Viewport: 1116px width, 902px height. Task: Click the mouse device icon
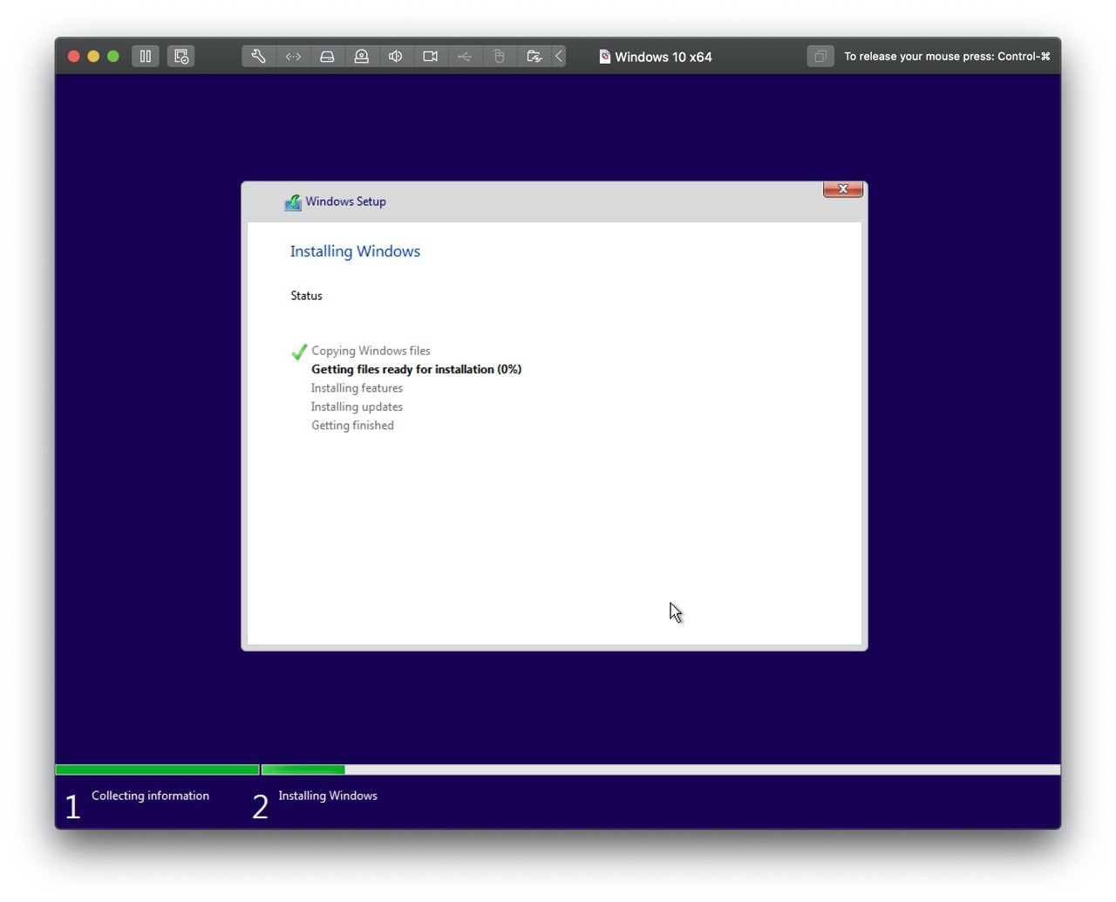(499, 57)
